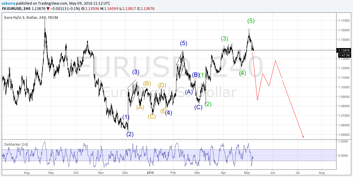
Task: Select the green (1) wave label
Action: (x=202, y=75)
